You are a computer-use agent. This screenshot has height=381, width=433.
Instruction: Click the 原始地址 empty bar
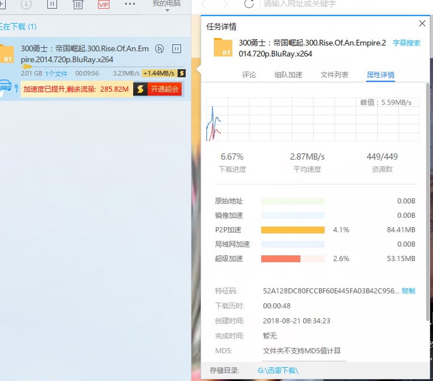click(x=293, y=201)
